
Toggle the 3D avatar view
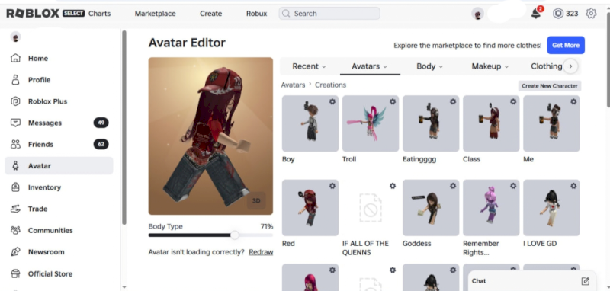click(x=256, y=200)
